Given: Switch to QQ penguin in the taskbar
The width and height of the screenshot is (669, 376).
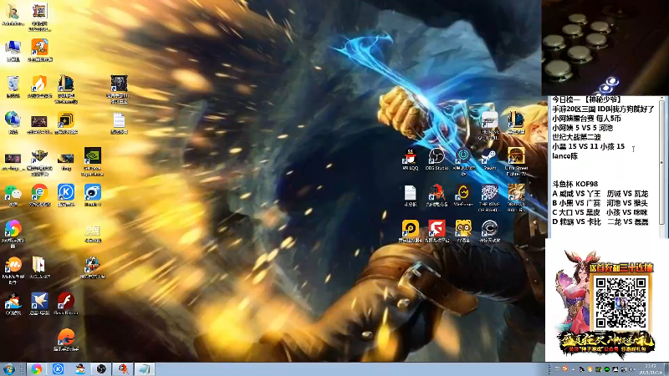Looking at the screenshot, I should click(x=79, y=369).
